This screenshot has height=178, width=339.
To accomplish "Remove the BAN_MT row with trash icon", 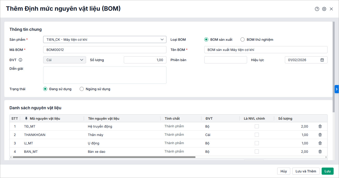I will point(320,152).
